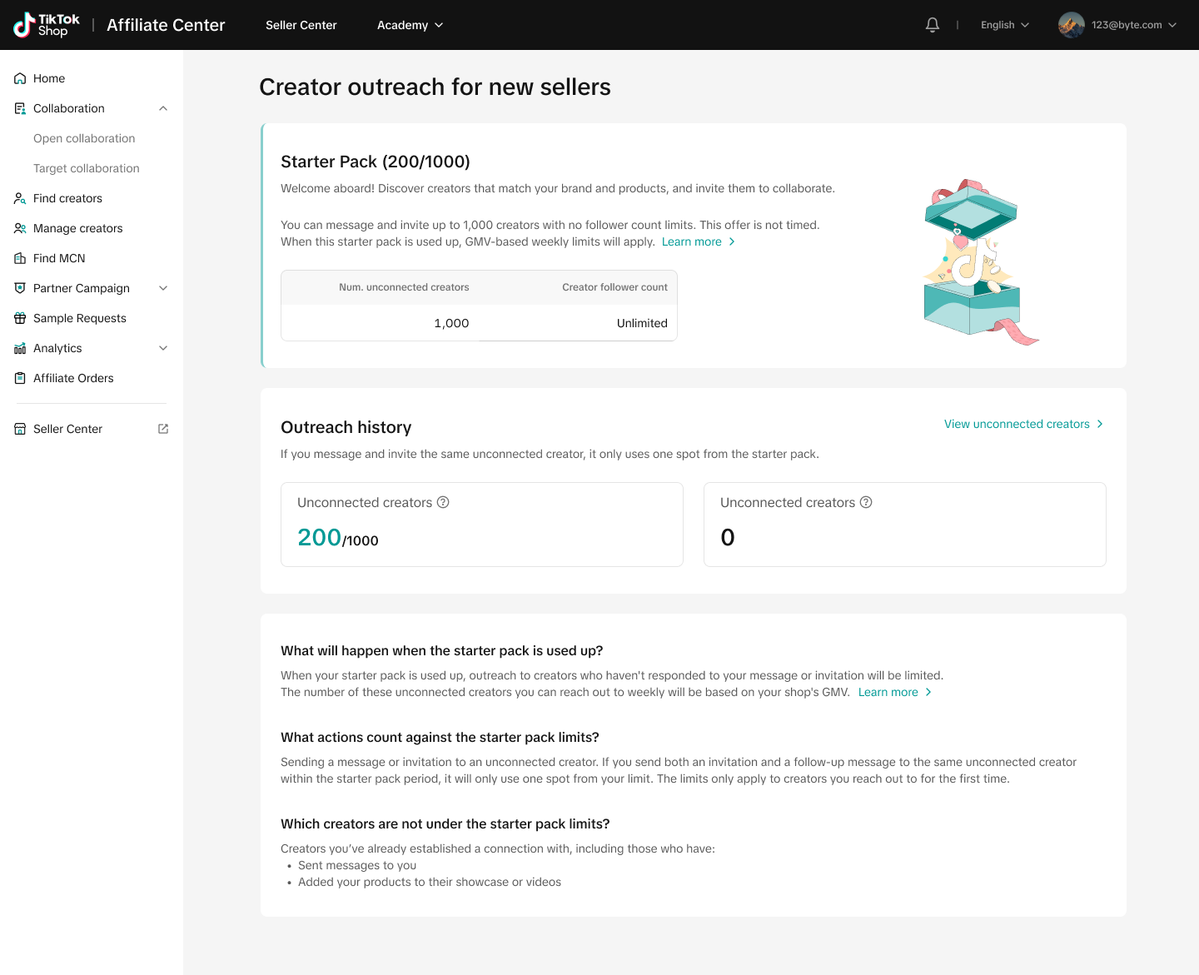Viewport: 1199px width, 975px height.
Task: Expand the Analytics sidebar section
Action: [163, 348]
